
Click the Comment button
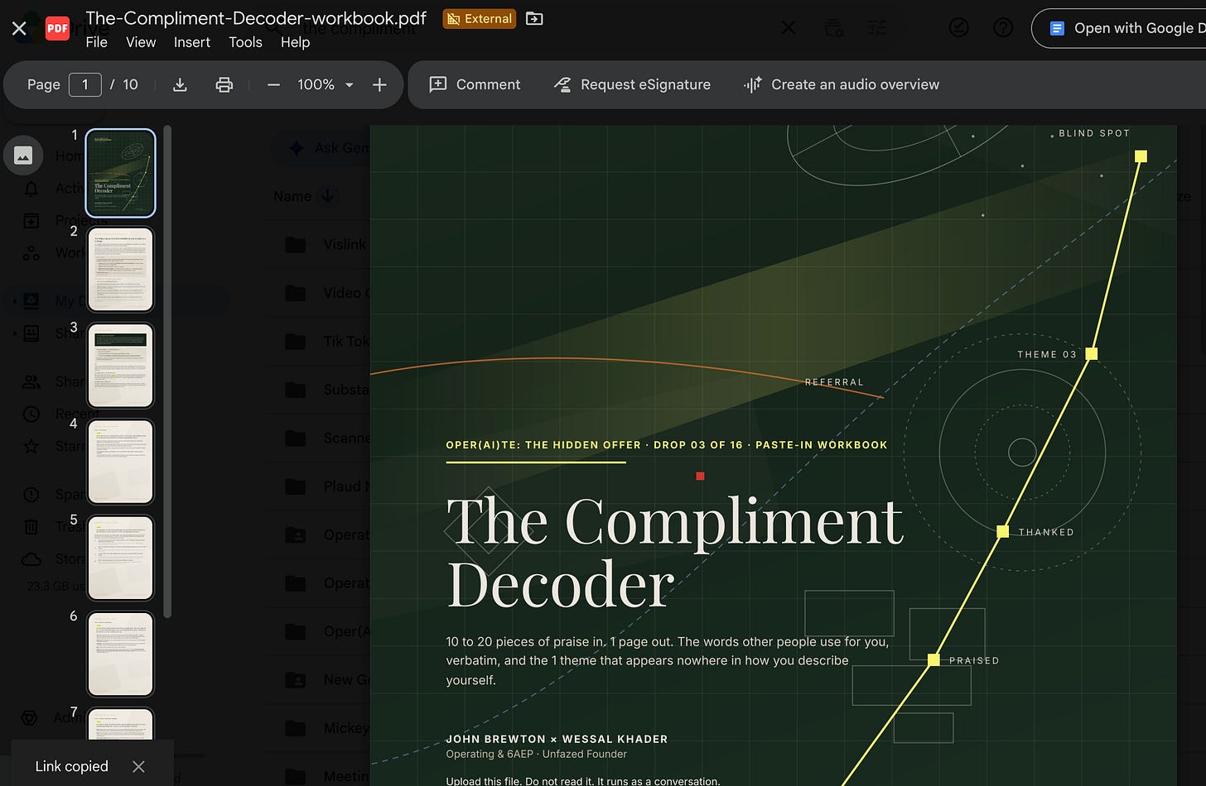[475, 84]
